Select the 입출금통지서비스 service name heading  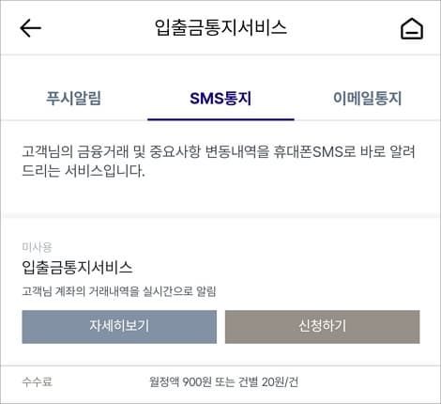(77, 268)
